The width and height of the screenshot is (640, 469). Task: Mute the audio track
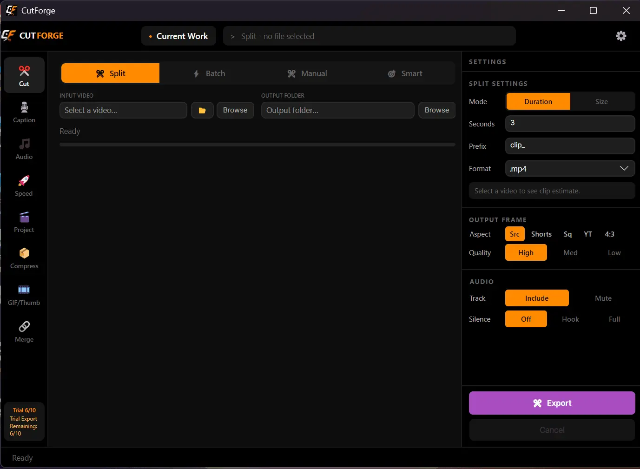click(x=603, y=298)
